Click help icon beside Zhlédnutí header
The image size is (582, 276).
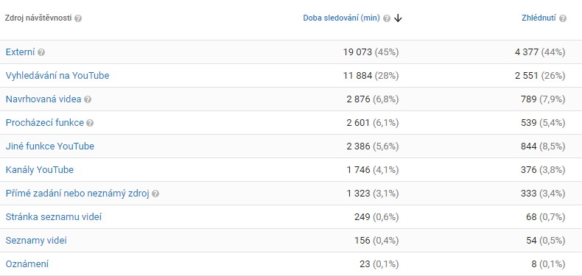click(x=563, y=18)
